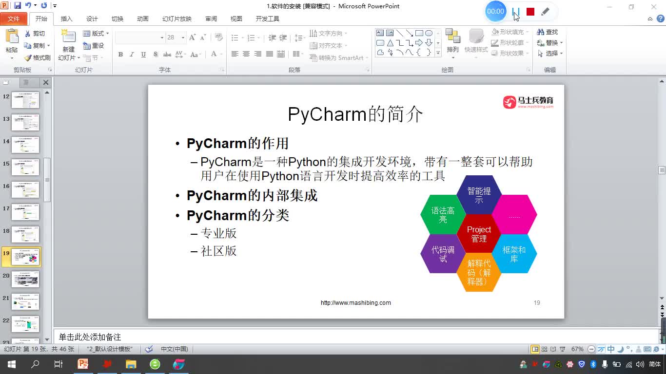Start slideshow icon in status bar
This screenshot has height=374, width=666.
click(x=562, y=349)
